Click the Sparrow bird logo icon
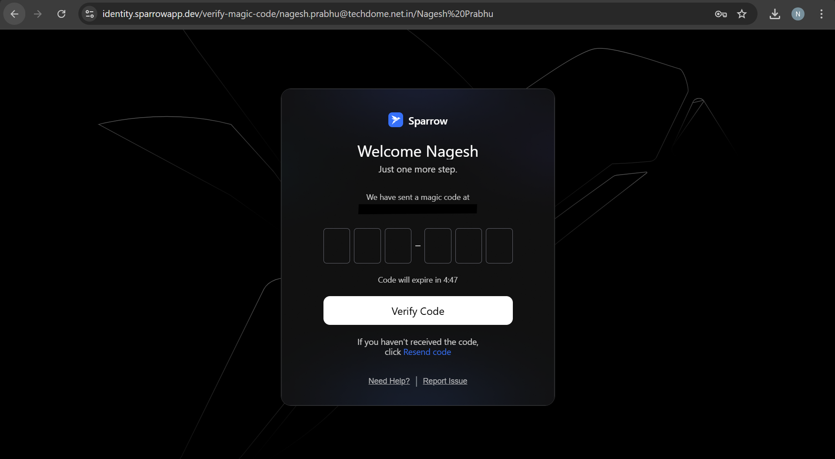835x459 pixels. point(396,120)
